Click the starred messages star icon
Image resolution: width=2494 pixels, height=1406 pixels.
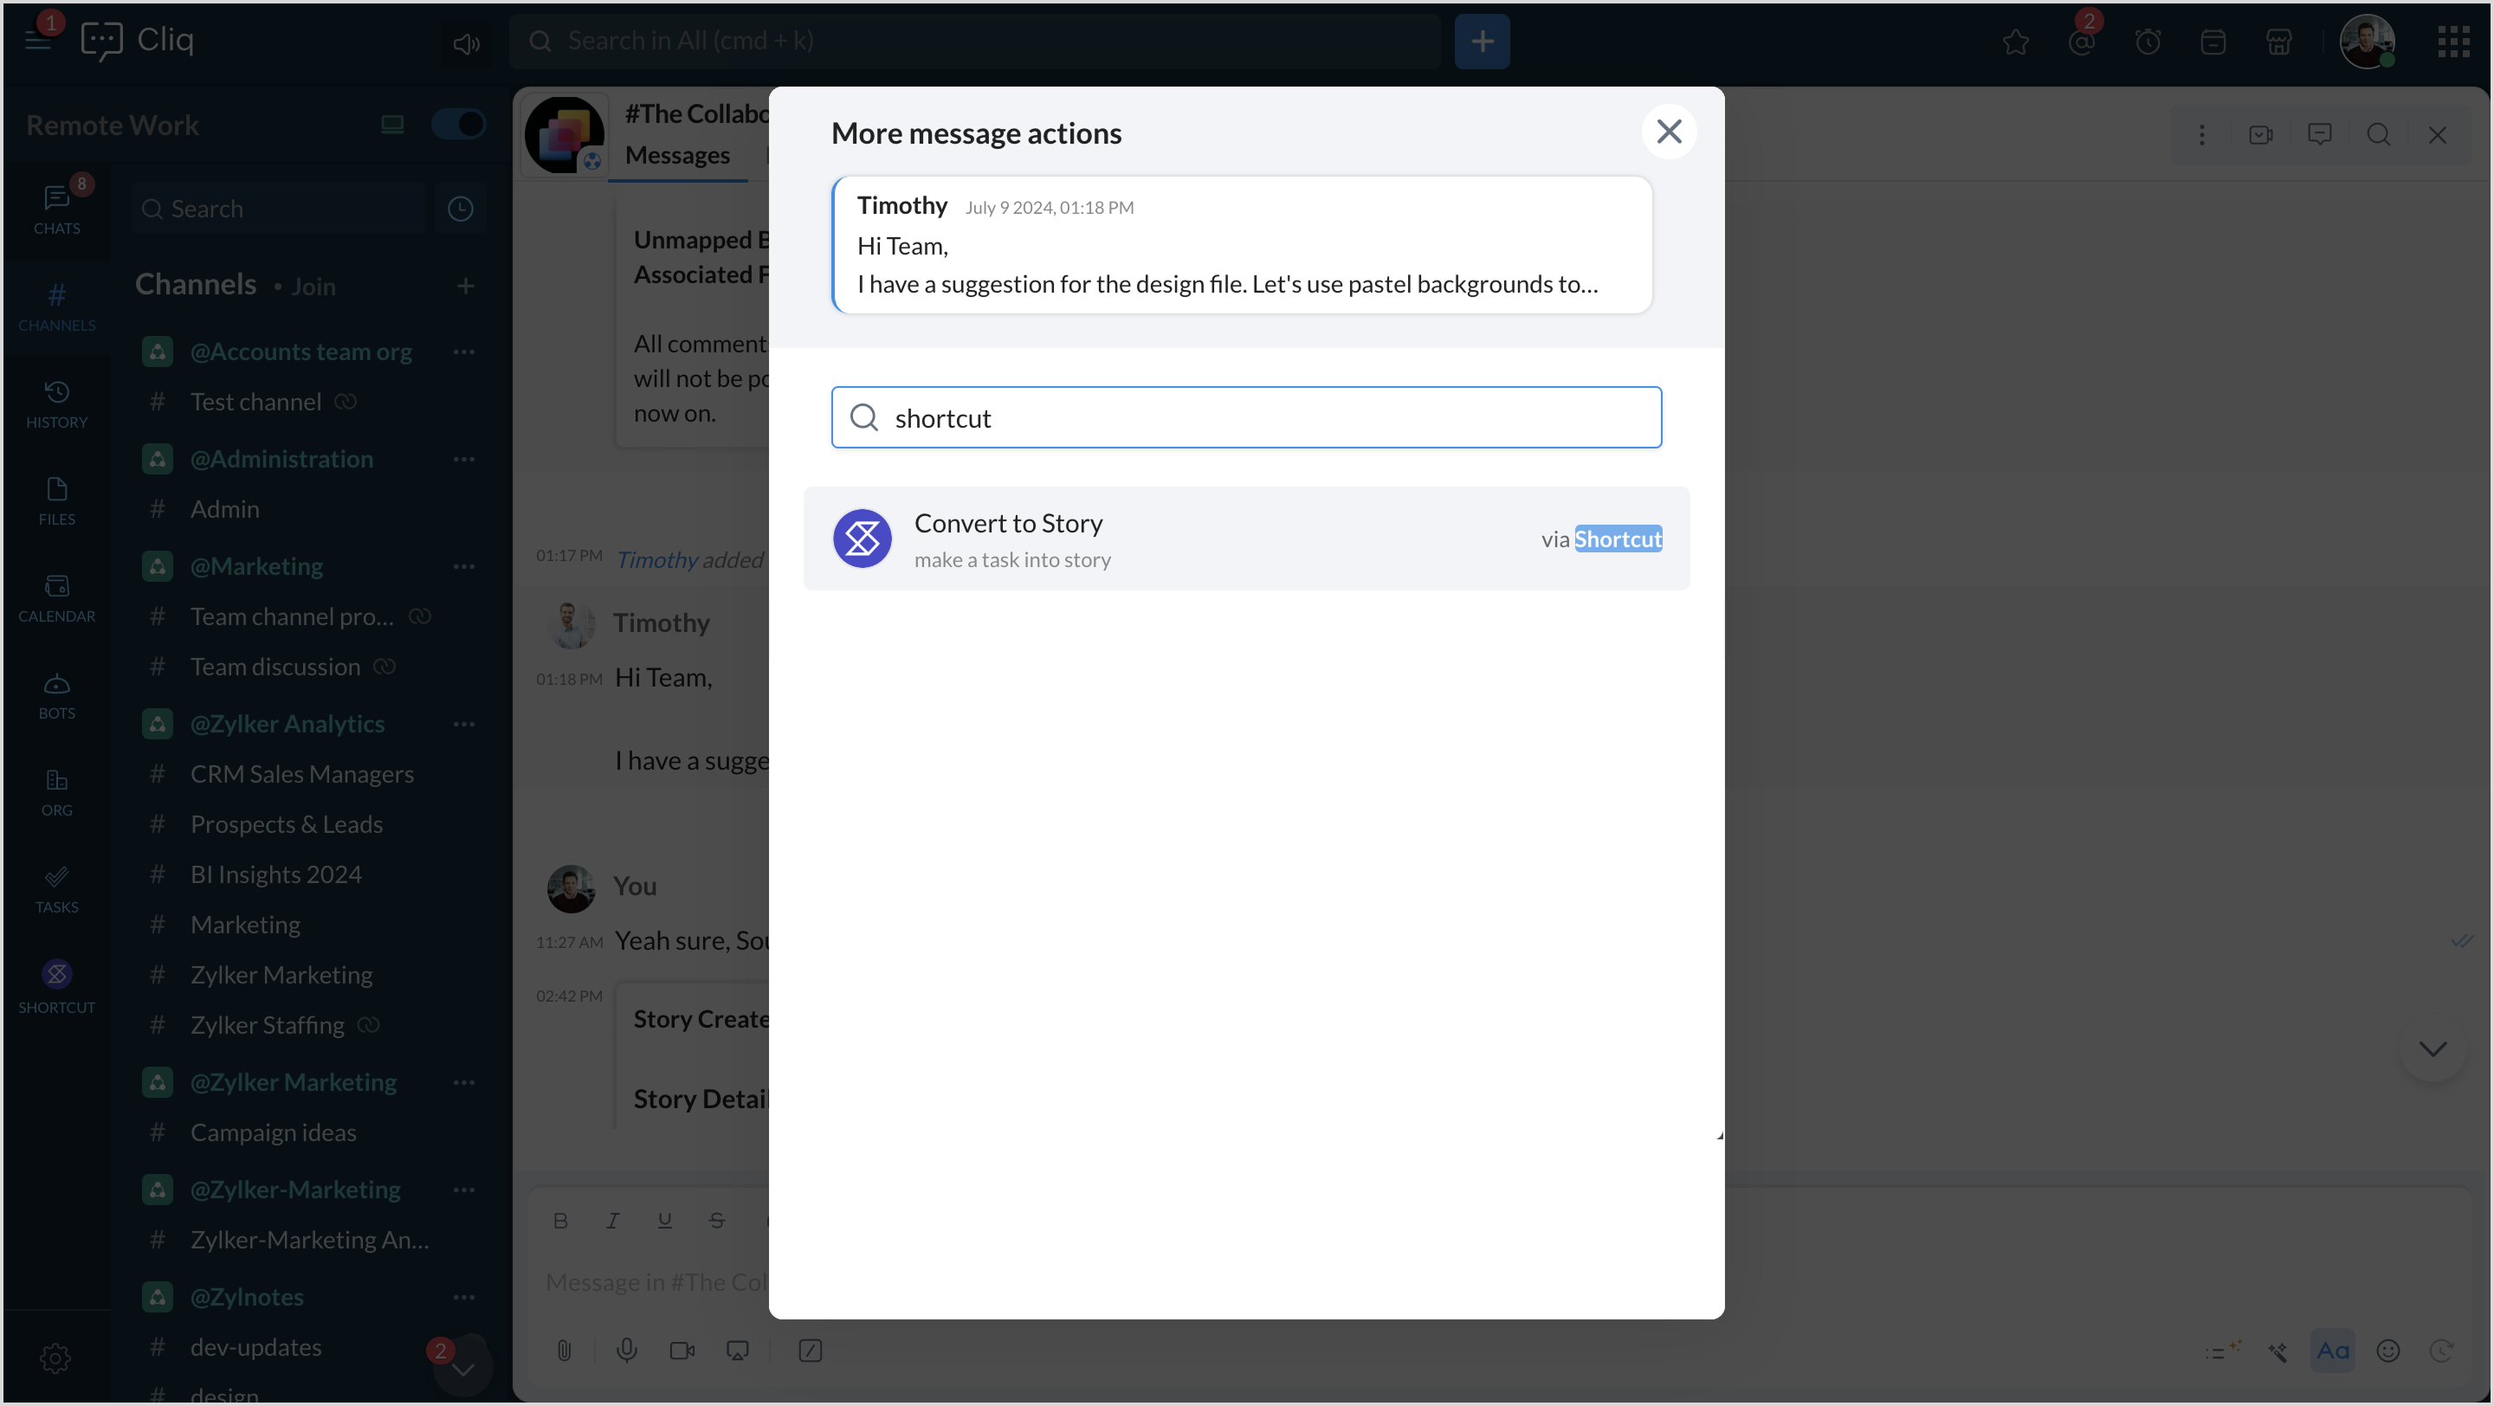pos(2016,42)
